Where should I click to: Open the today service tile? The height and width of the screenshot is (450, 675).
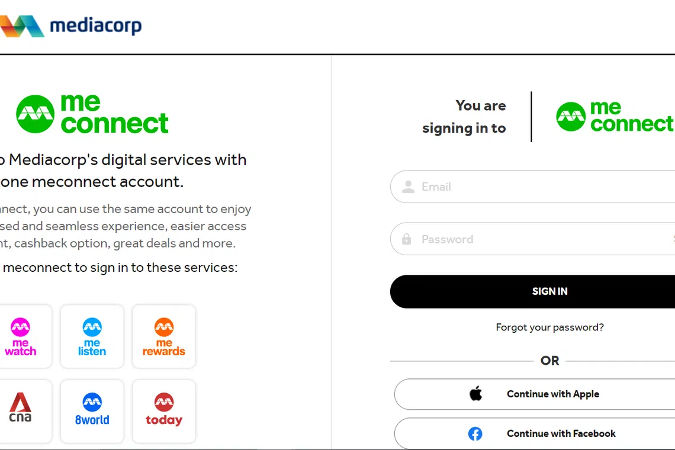click(x=164, y=411)
